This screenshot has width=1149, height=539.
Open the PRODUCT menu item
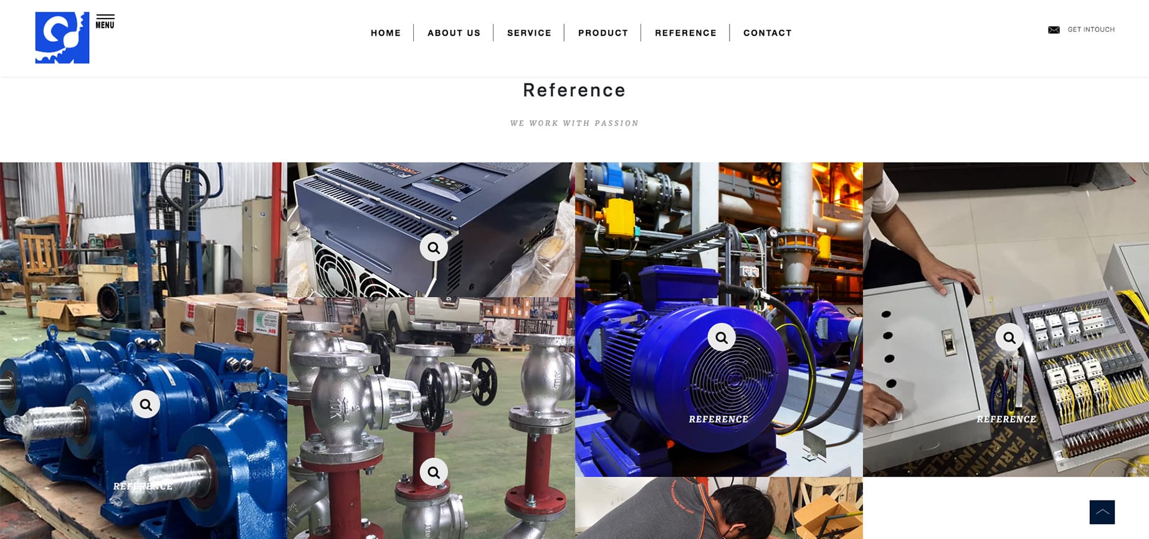click(603, 33)
